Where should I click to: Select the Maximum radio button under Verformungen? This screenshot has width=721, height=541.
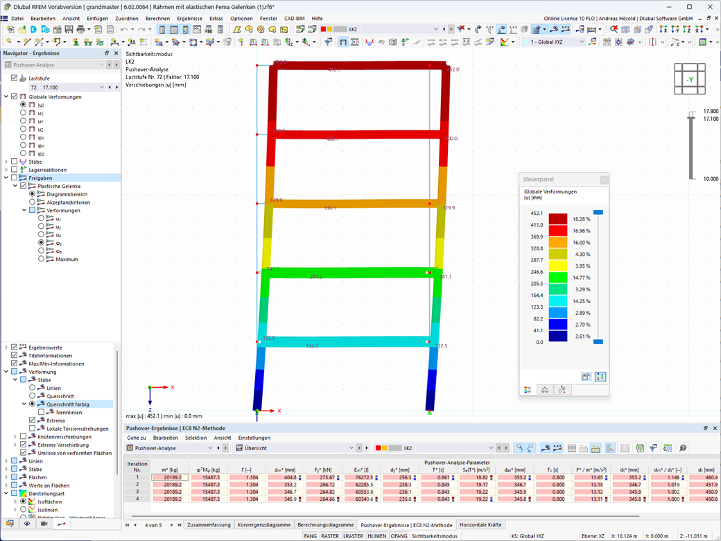[42, 259]
